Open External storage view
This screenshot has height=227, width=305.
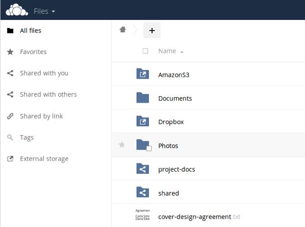point(44,159)
